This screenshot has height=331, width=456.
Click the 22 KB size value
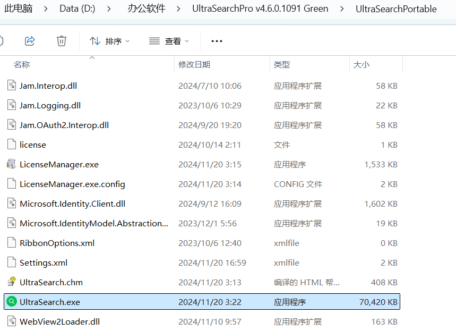(386, 106)
